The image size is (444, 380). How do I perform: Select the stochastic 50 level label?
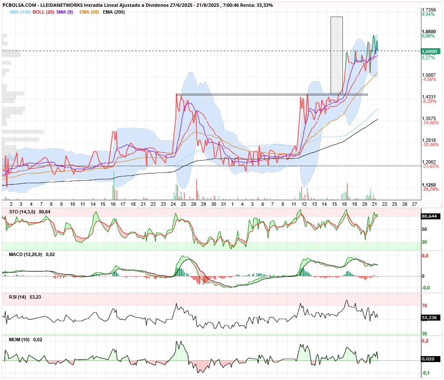(x=424, y=230)
